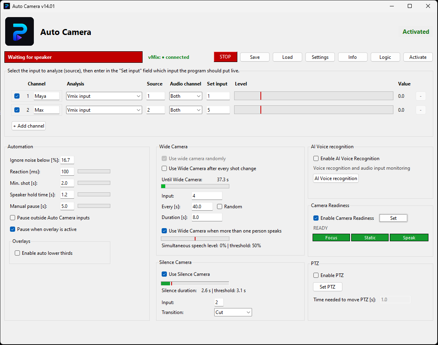Click the red STOP button
The image size is (438, 345).
[x=225, y=57]
